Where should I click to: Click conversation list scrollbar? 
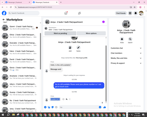pos(40,51)
